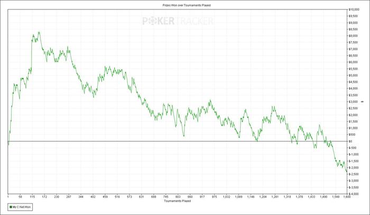Click the $6,000 y-axis label

click(x=354, y=62)
